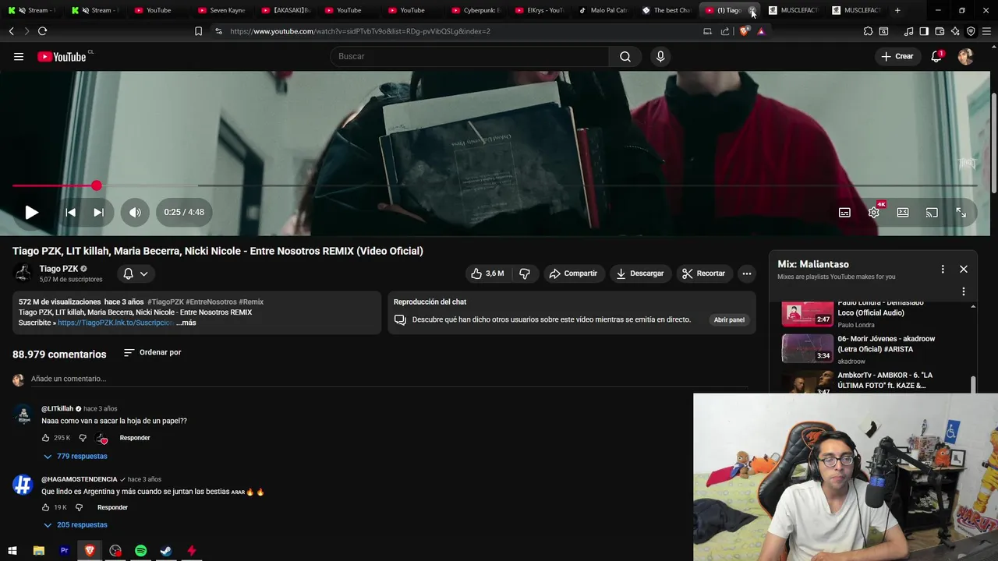Open Steam from the taskbar
998x561 pixels.
pos(166,551)
